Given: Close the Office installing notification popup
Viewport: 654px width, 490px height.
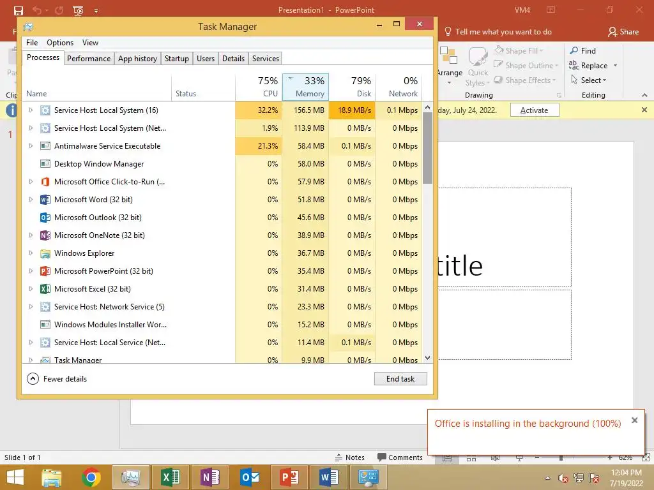Looking at the screenshot, I should point(634,420).
